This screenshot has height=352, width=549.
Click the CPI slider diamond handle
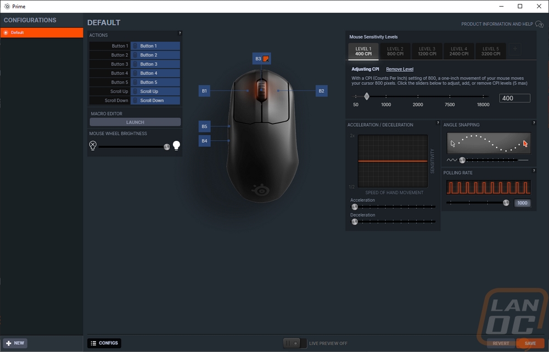tap(367, 96)
